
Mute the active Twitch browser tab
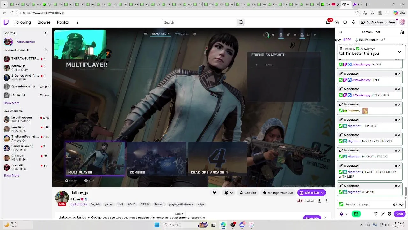344,4
